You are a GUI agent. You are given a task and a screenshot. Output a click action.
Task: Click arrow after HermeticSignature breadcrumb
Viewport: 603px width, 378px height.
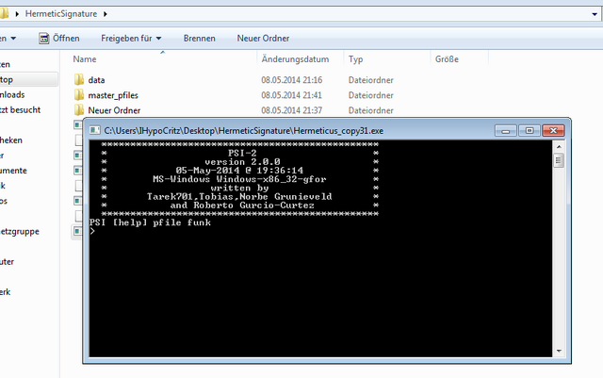106,14
